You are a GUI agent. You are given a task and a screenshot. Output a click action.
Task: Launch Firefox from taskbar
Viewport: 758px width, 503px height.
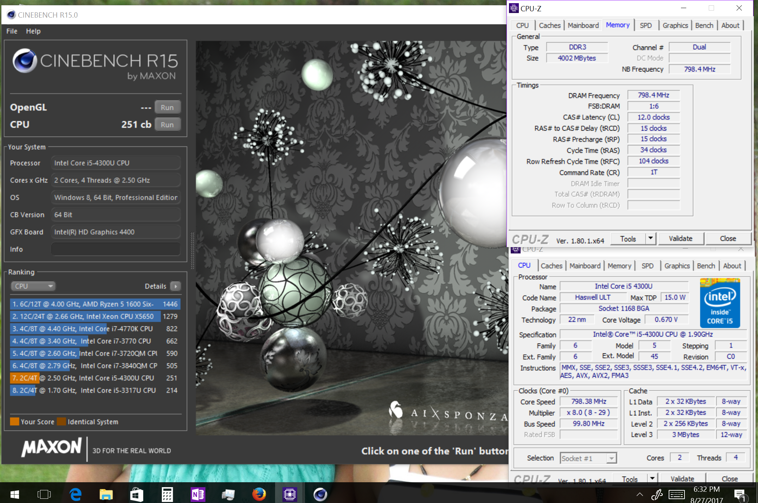coord(259,495)
